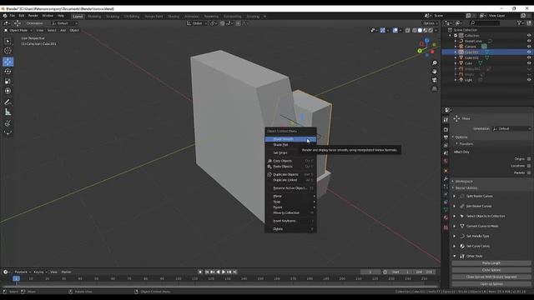Click the Blender logo menu icon

(5, 16)
